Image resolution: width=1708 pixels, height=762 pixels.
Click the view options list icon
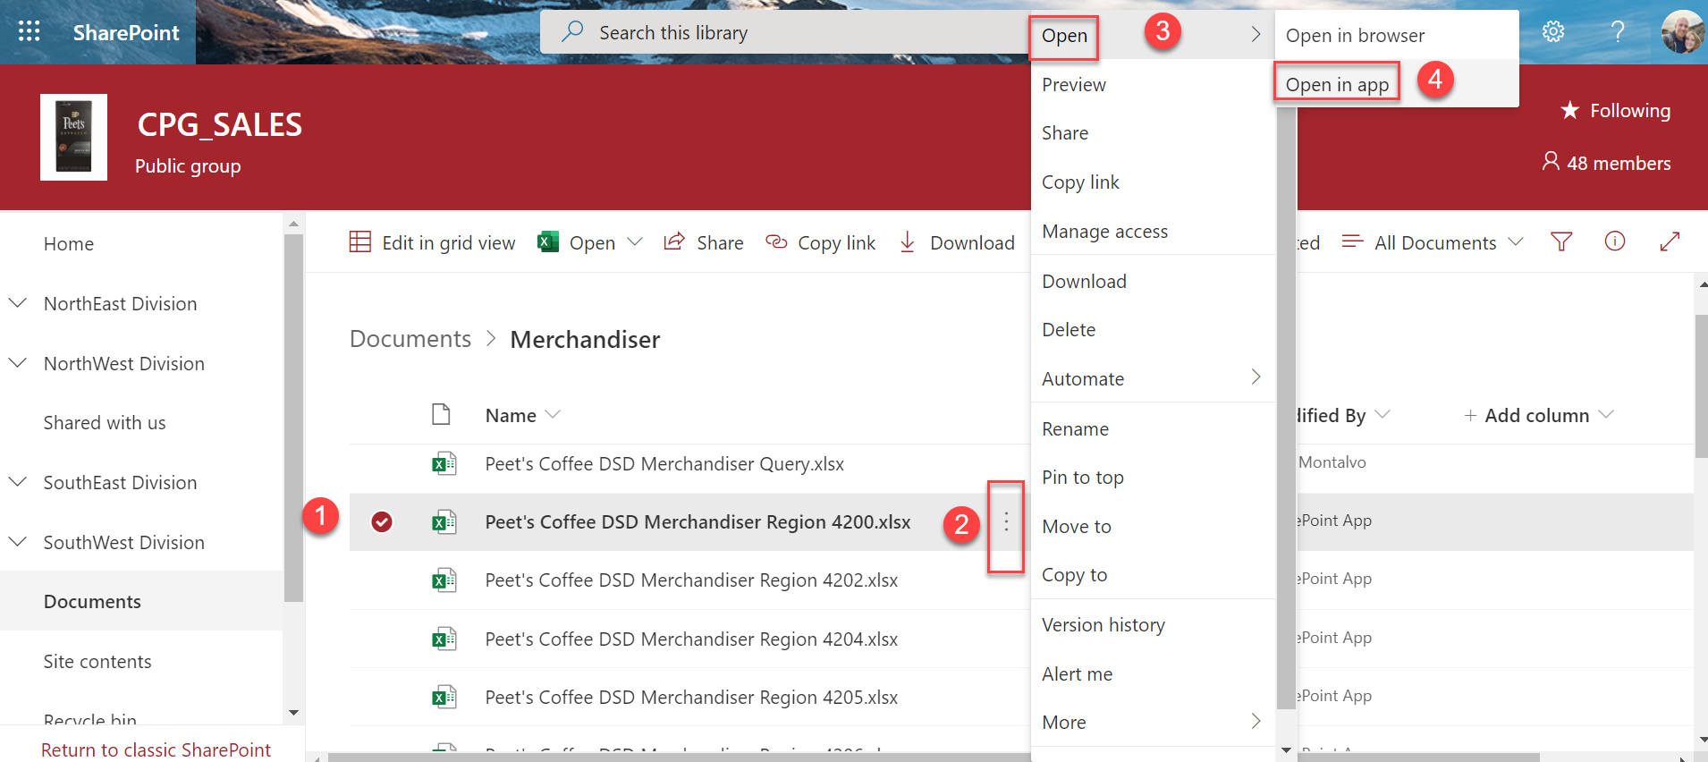[x=1352, y=241]
